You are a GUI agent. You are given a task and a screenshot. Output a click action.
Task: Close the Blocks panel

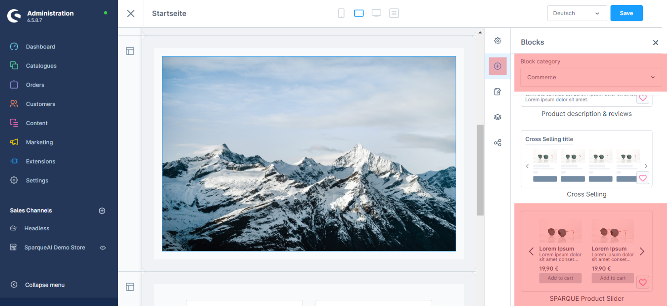pos(656,43)
